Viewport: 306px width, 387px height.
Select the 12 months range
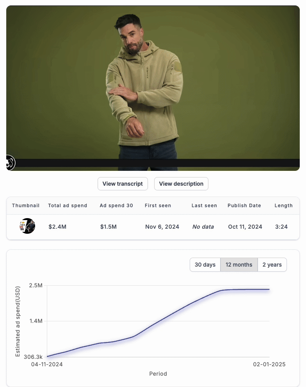click(x=239, y=265)
